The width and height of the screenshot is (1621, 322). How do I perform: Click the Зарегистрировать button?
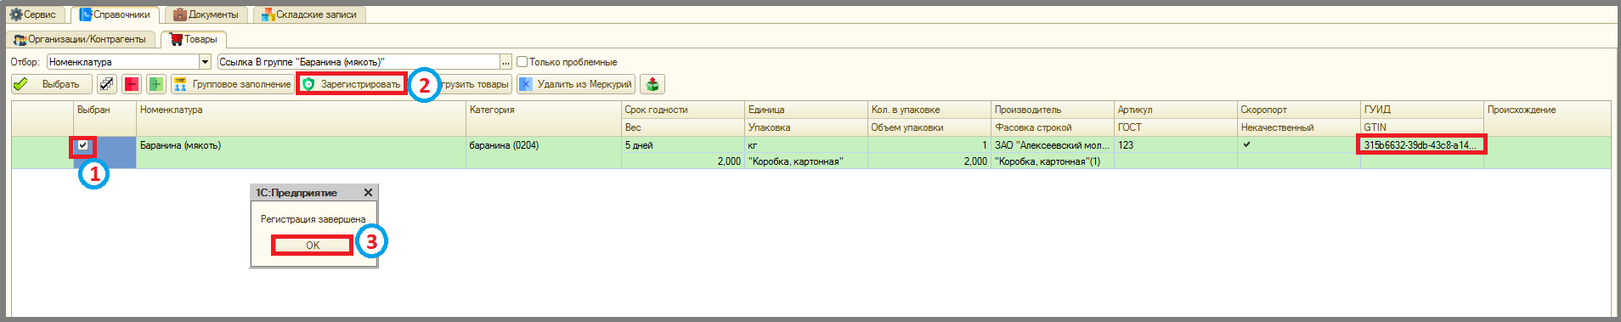(x=352, y=84)
